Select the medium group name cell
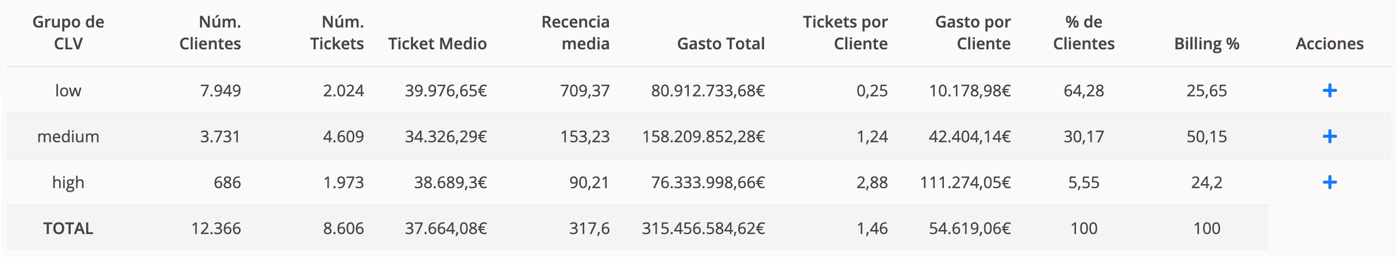Image resolution: width=1396 pixels, height=257 pixels. click(68, 137)
